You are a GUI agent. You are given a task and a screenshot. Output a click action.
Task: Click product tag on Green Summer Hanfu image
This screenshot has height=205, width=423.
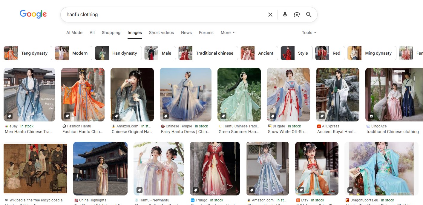pos(223,116)
